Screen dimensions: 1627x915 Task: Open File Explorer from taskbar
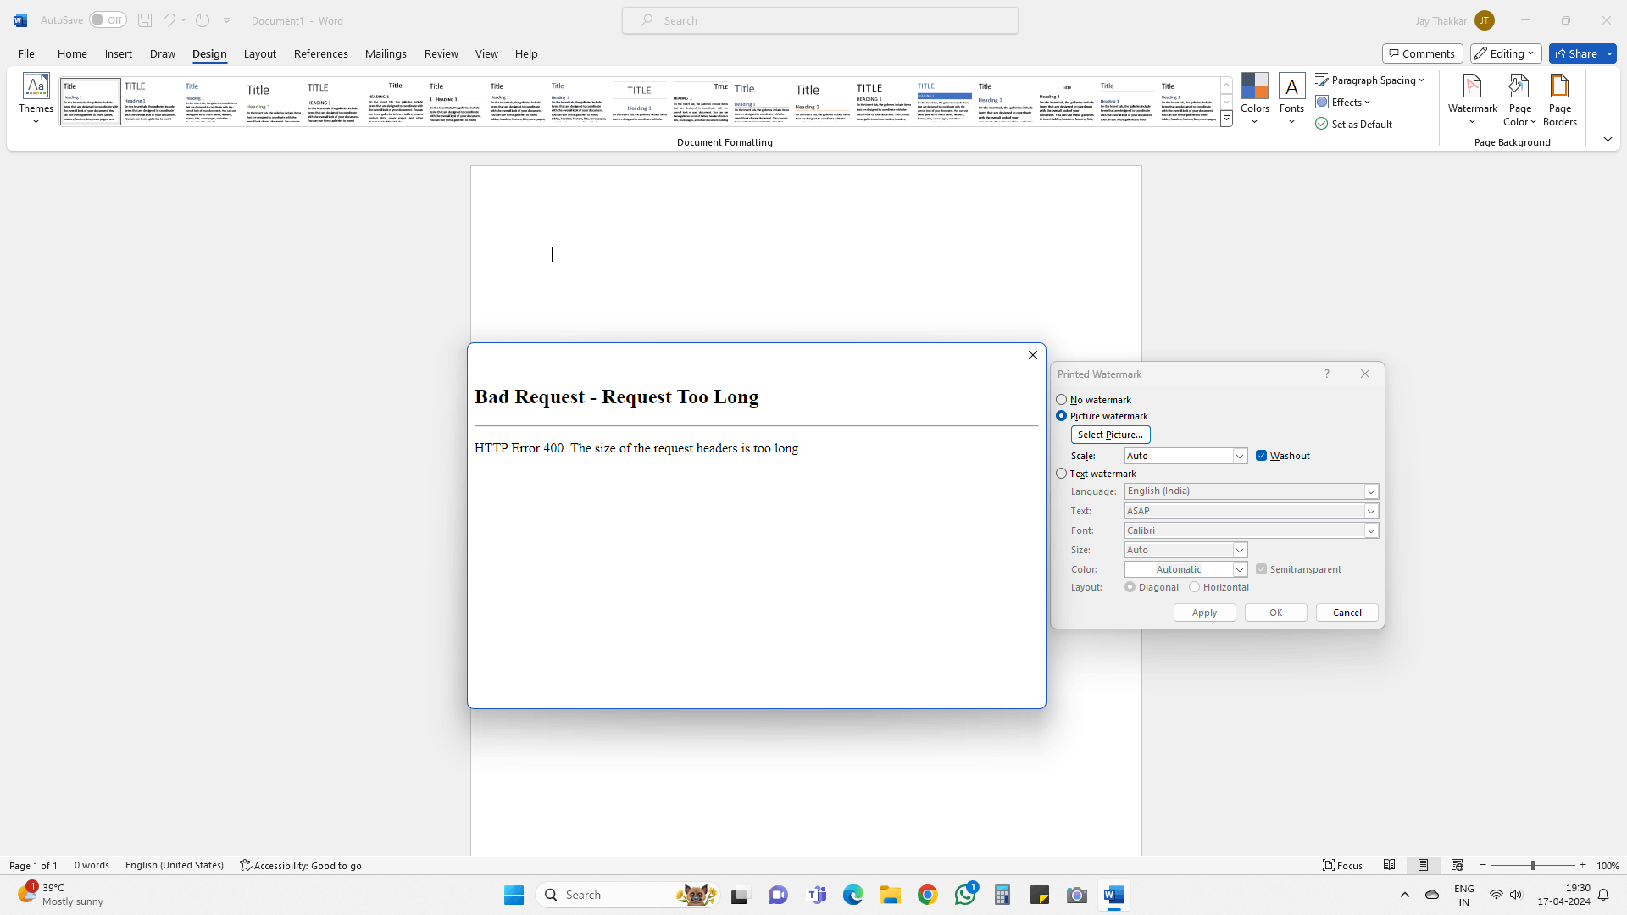point(891,895)
